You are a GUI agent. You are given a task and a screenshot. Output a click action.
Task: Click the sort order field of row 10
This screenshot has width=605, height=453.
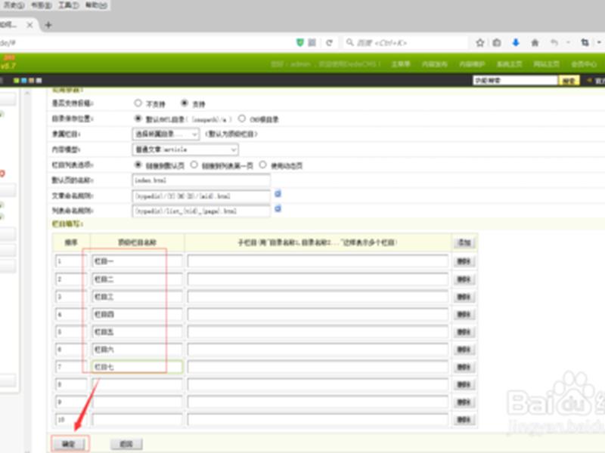pos(71,420)
